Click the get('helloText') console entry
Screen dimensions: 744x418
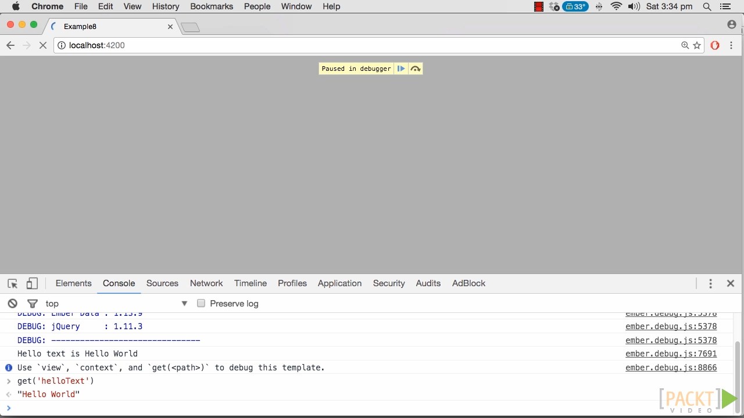click(56, 381)
